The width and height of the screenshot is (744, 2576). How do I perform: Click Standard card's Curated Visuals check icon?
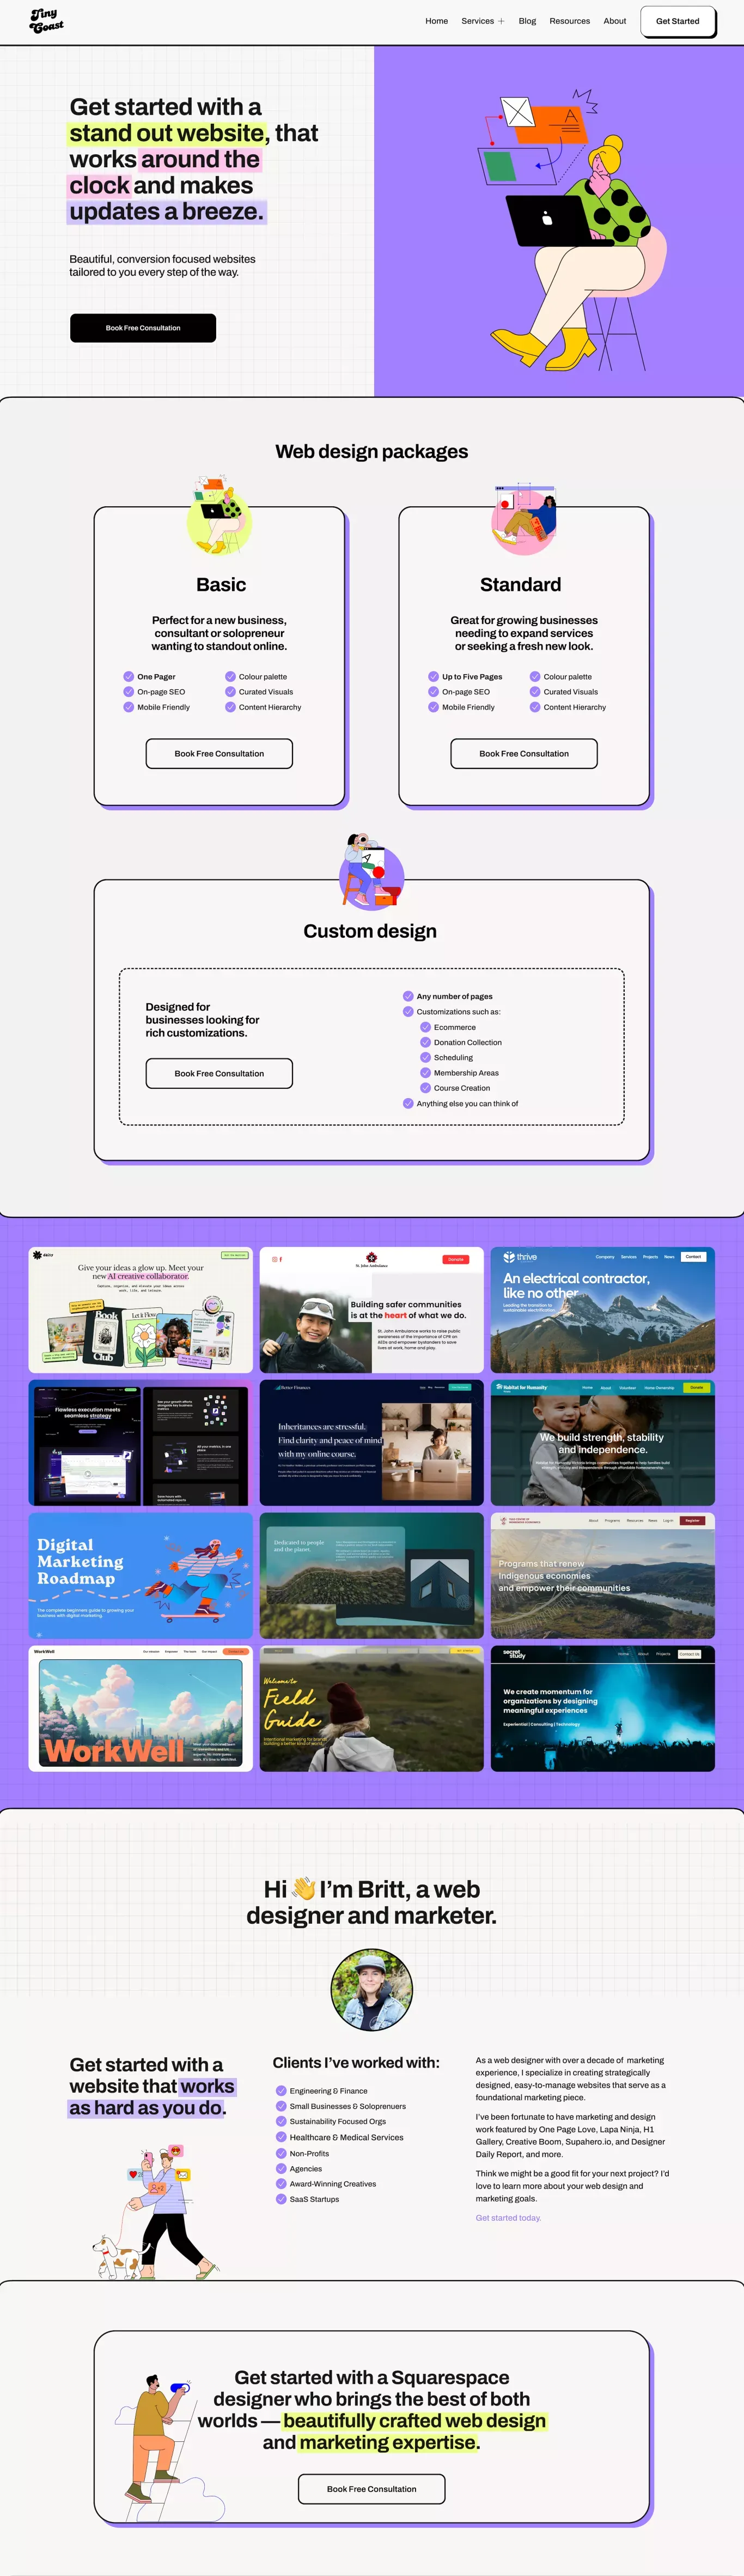[535, 691]
